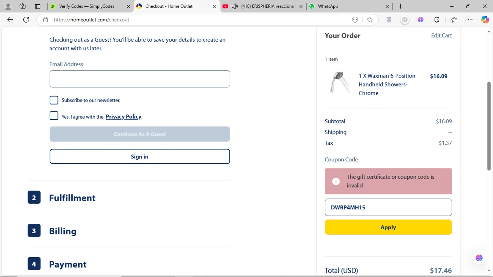The image size is (493, 277).
Task: Mute the YouTube tab audio icon
Action: 235,6
